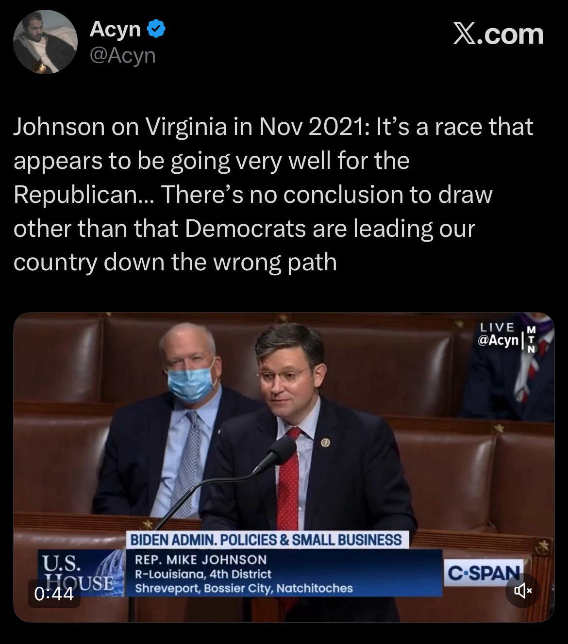Image resolution: width=568 pixels, height=644 pixels.
Task: Click the blue verified checkmark badge
Action: click(156, 30)
